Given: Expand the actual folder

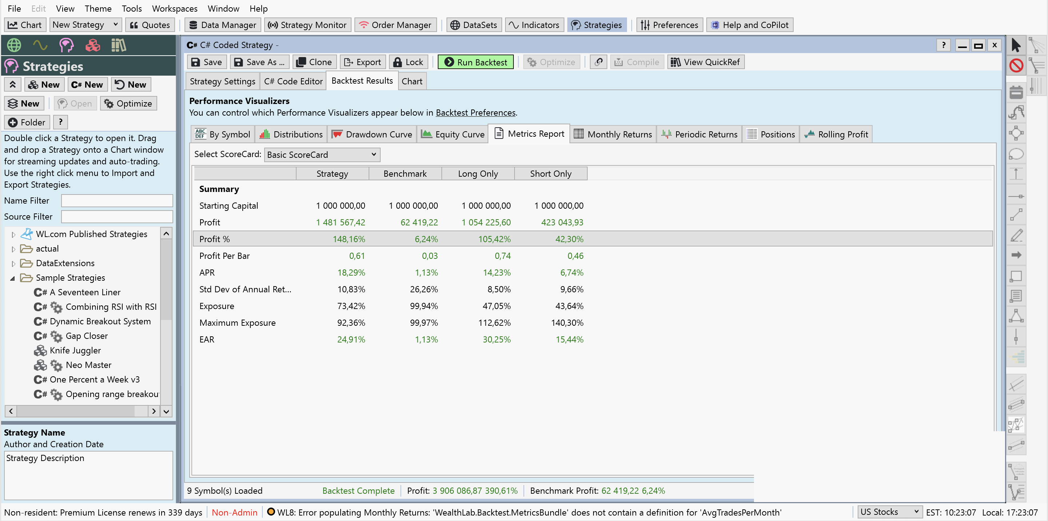Looking at the screenshot, I should click(13, 249).
